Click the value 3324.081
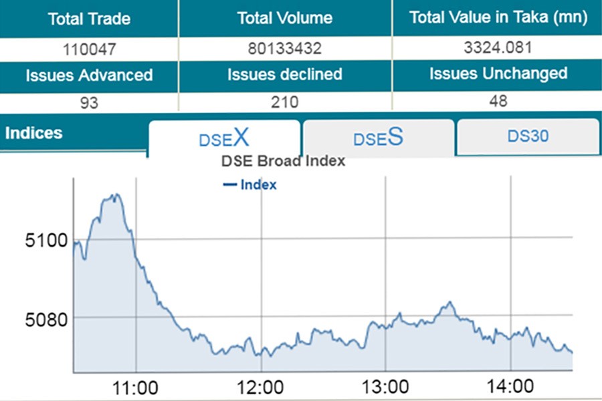Screen dimensions: 602x401 (496, 47)
